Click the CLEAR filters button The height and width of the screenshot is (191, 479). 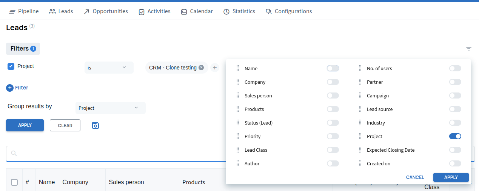[x=65, y=125]
